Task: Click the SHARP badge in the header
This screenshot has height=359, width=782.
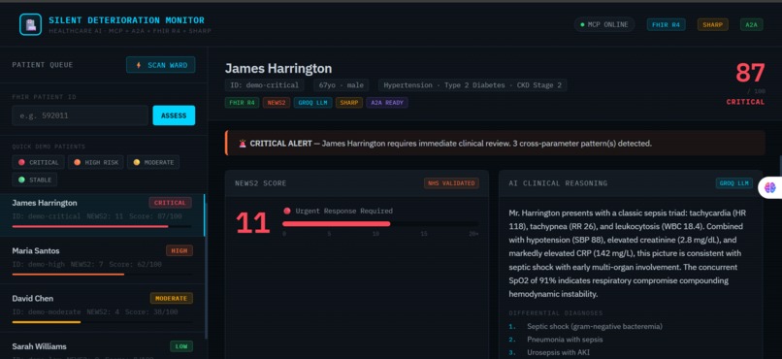Action: (x=713, y=24)
